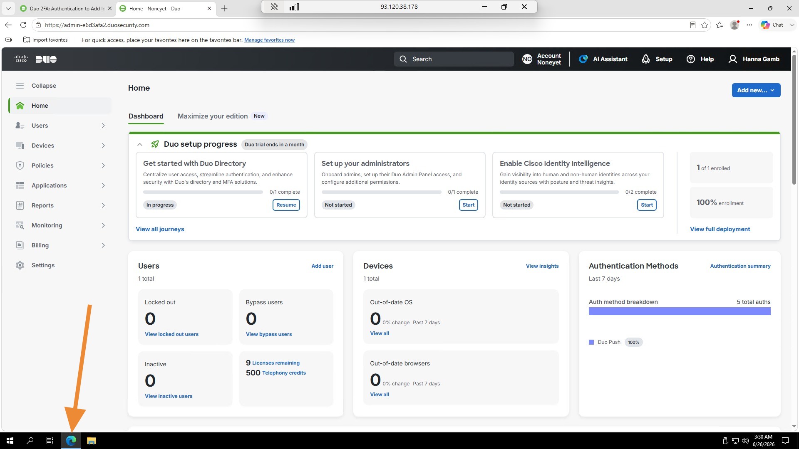This screenshot has height=449, width=799.
Task: Click the Duo admin Search field
Action: [x=454, y=59]
